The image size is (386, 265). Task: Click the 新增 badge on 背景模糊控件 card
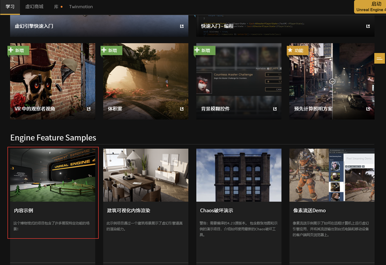tap(205, 50)
